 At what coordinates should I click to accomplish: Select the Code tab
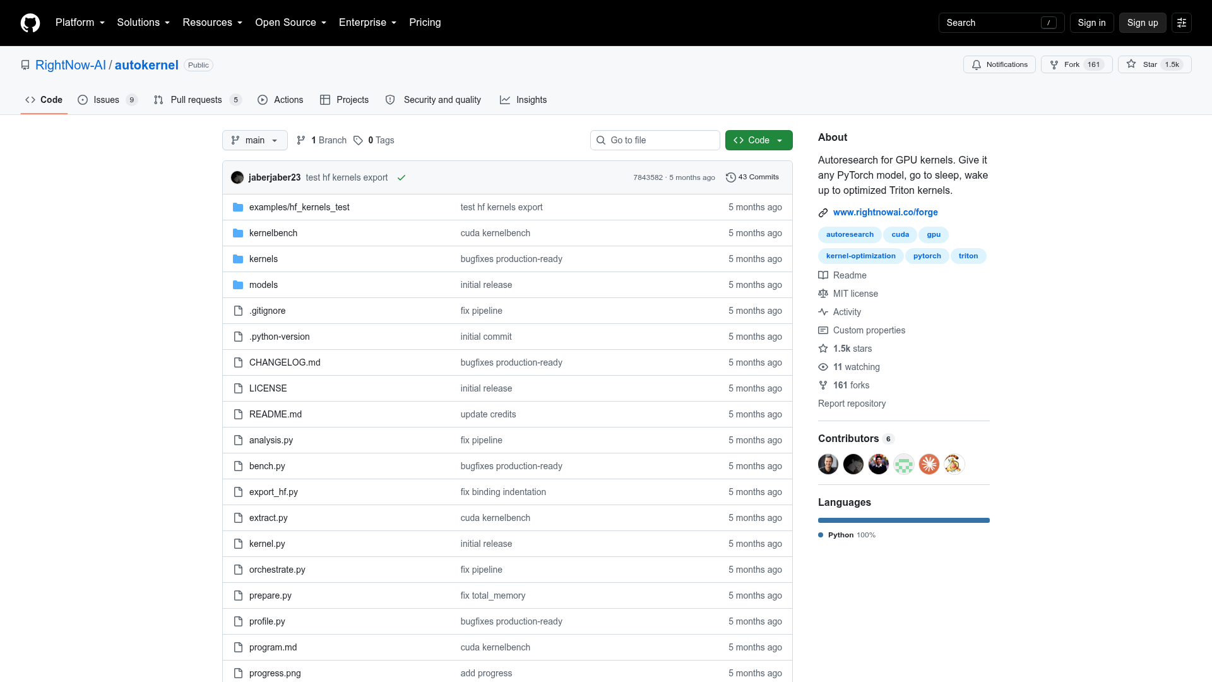44,100
